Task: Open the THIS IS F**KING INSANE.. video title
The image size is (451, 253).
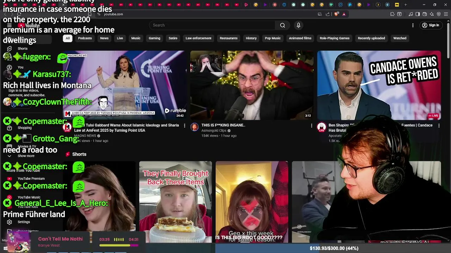Action: [x=223, y=125]
